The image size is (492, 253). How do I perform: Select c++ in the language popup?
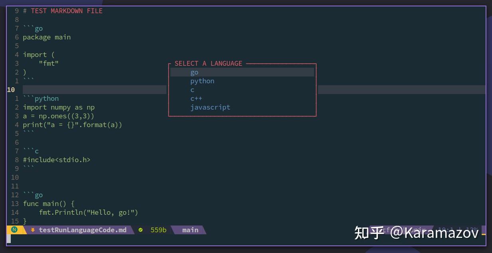196,98
